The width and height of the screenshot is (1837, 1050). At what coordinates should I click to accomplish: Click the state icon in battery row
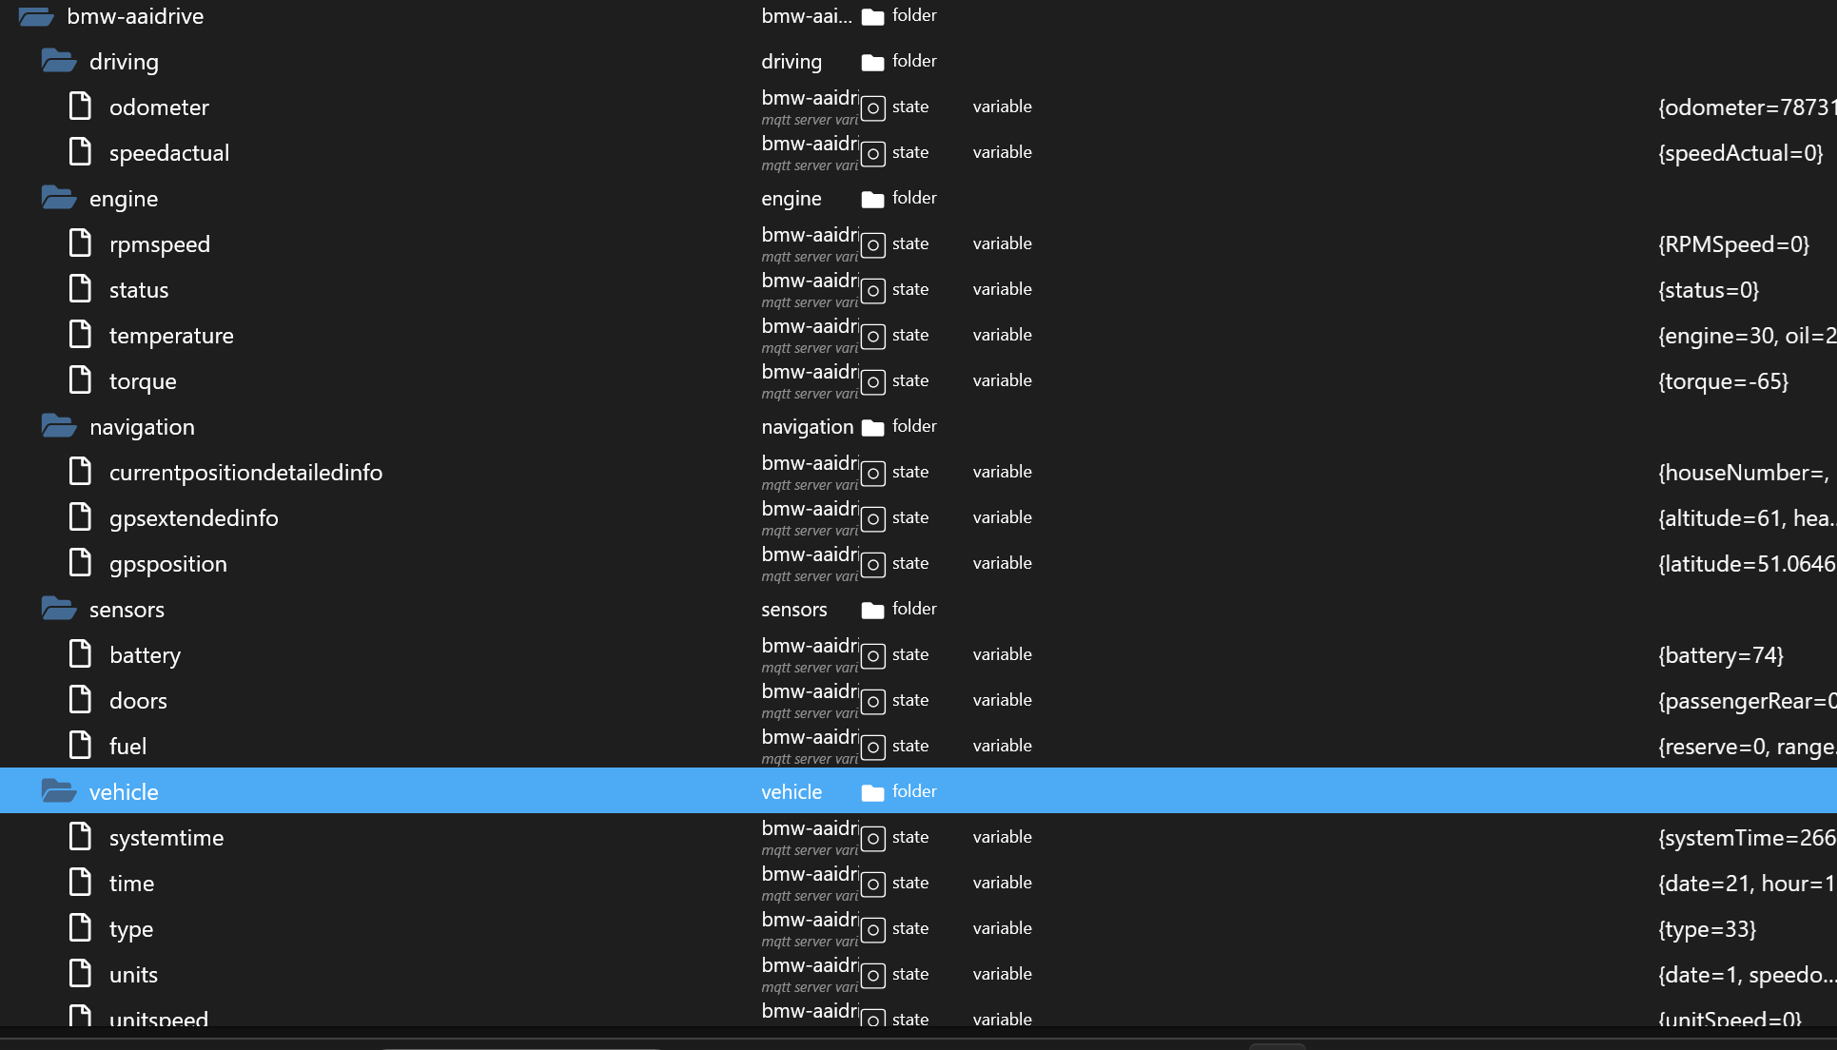click(872, 655)
